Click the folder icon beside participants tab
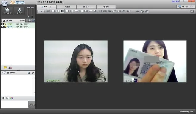This screenshot has width=196, height=114. click(33, 21)
